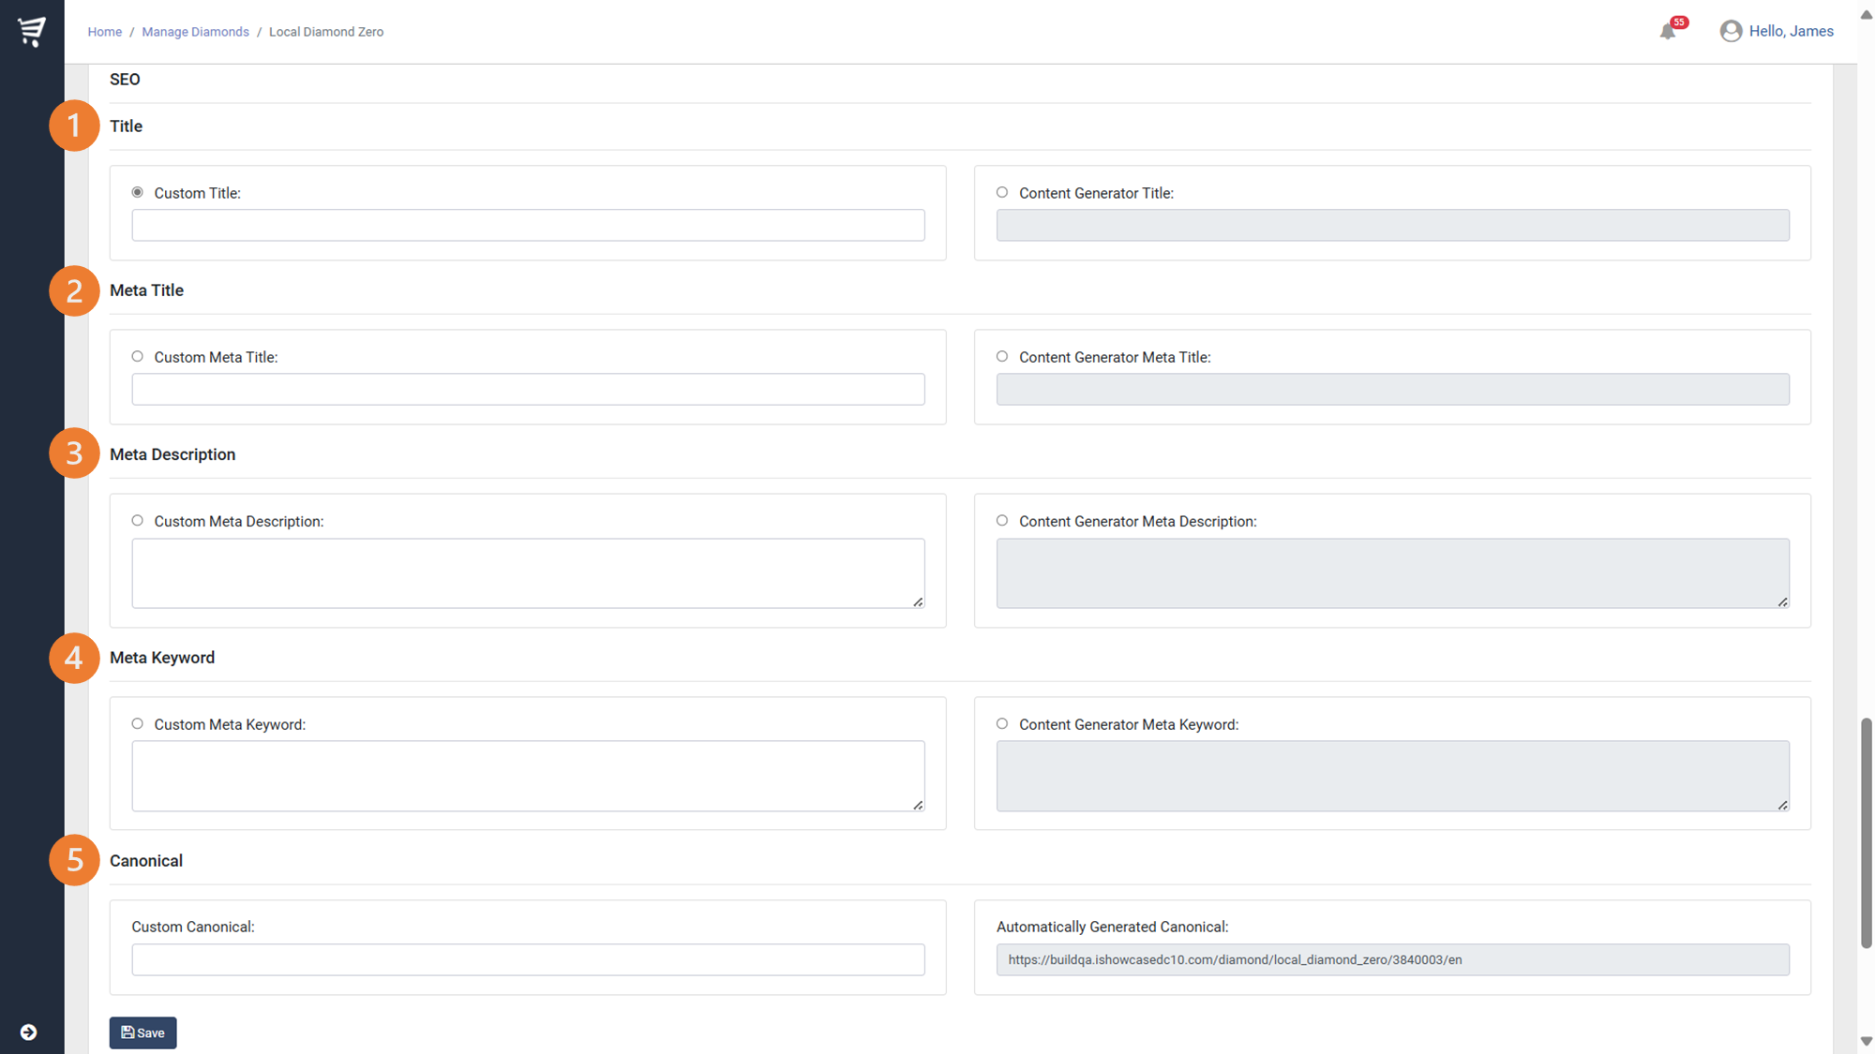The height and width of the screenshot is (1054, 1875).
Task: Choose Custom Meta Title radio option
Action: (x=138, y=356)
